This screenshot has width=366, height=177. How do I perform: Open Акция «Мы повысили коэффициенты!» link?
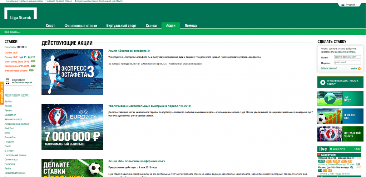[x=137, y=161]
